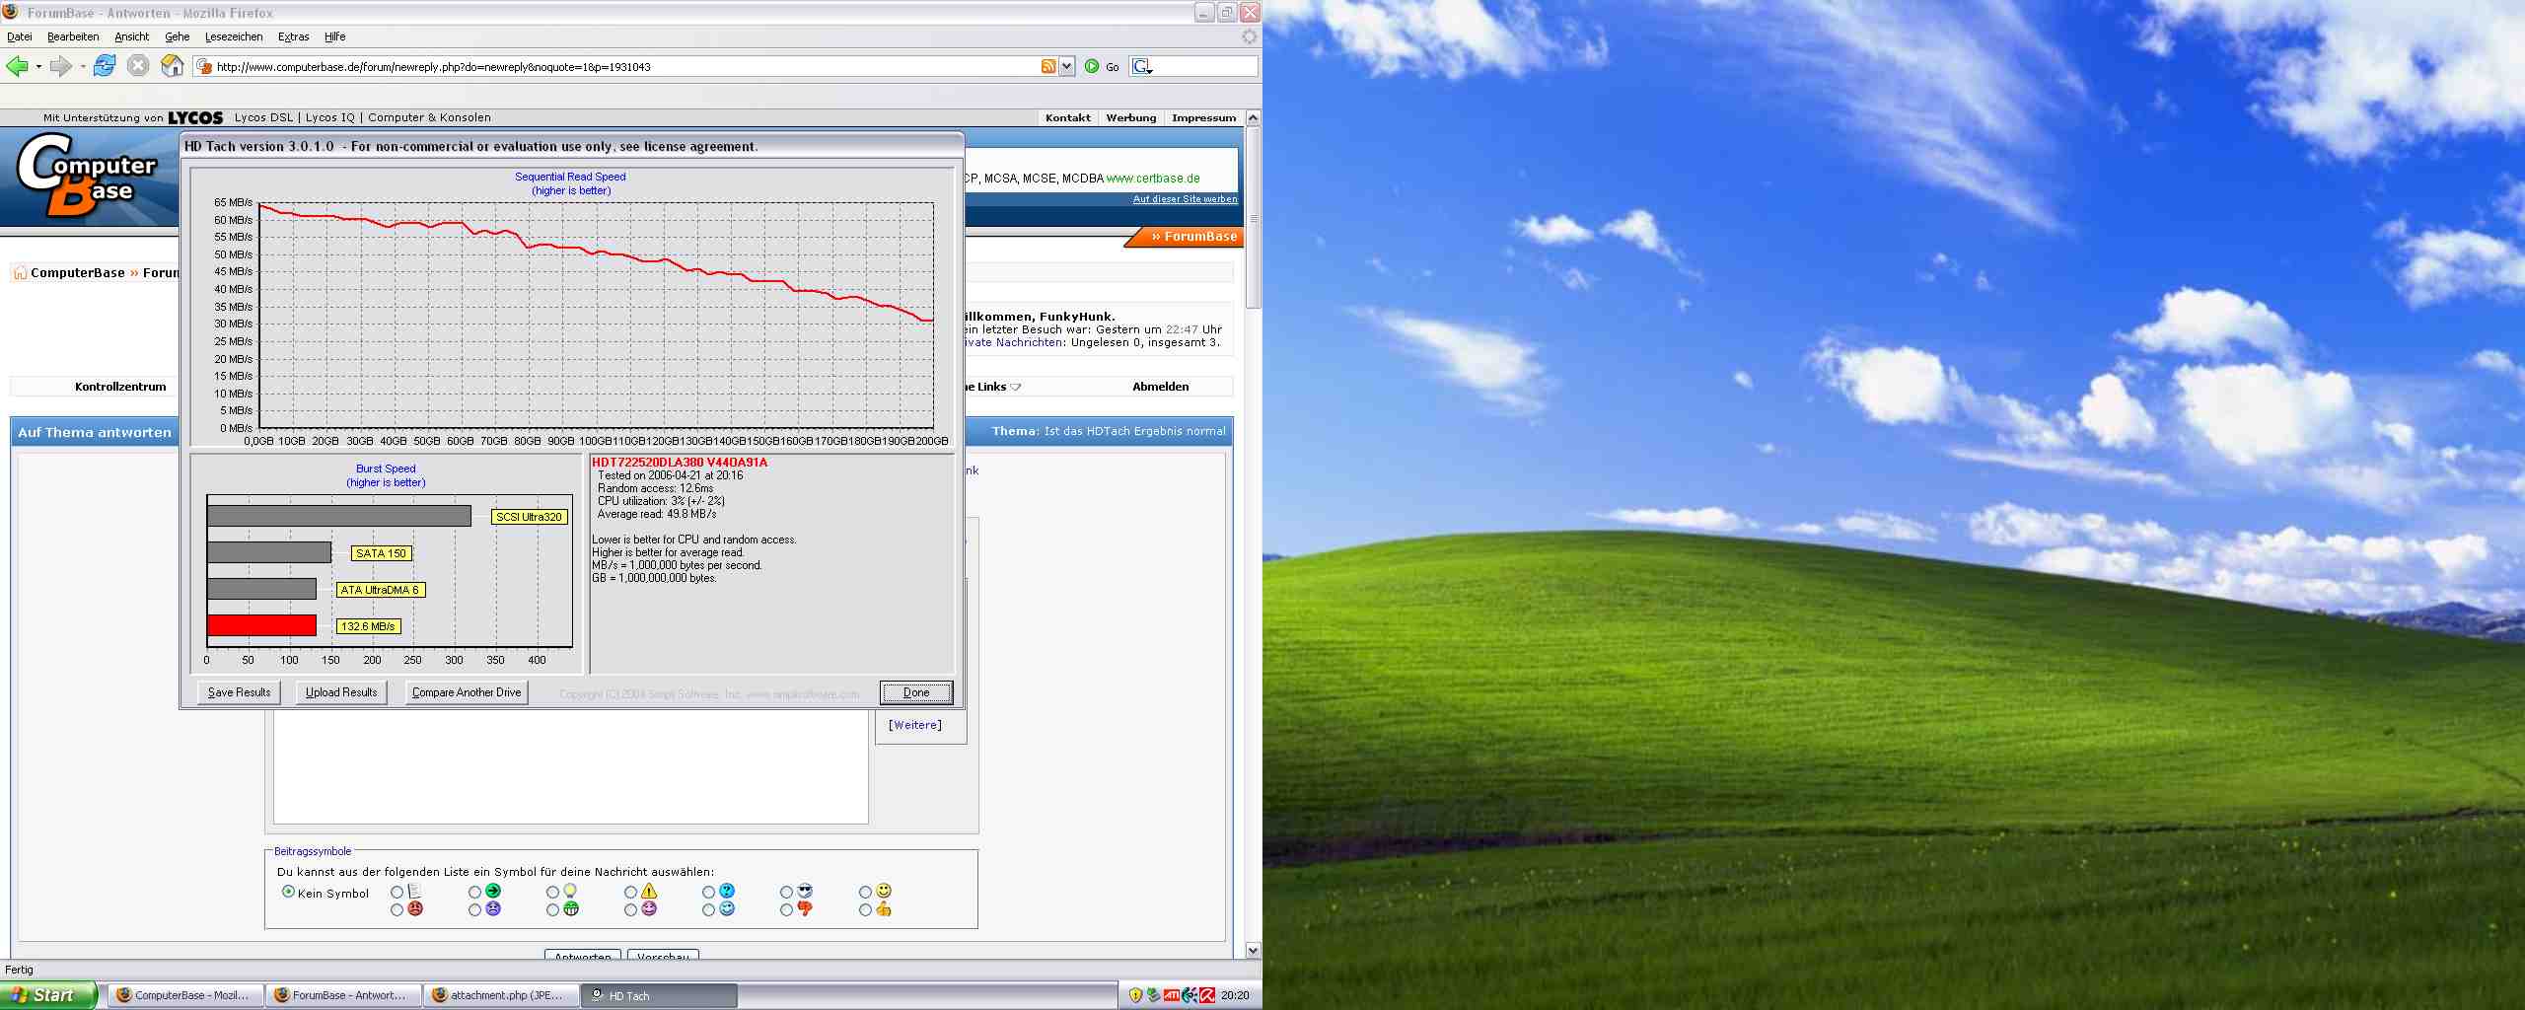Open the Firefox Home page icon

(173, 66)
